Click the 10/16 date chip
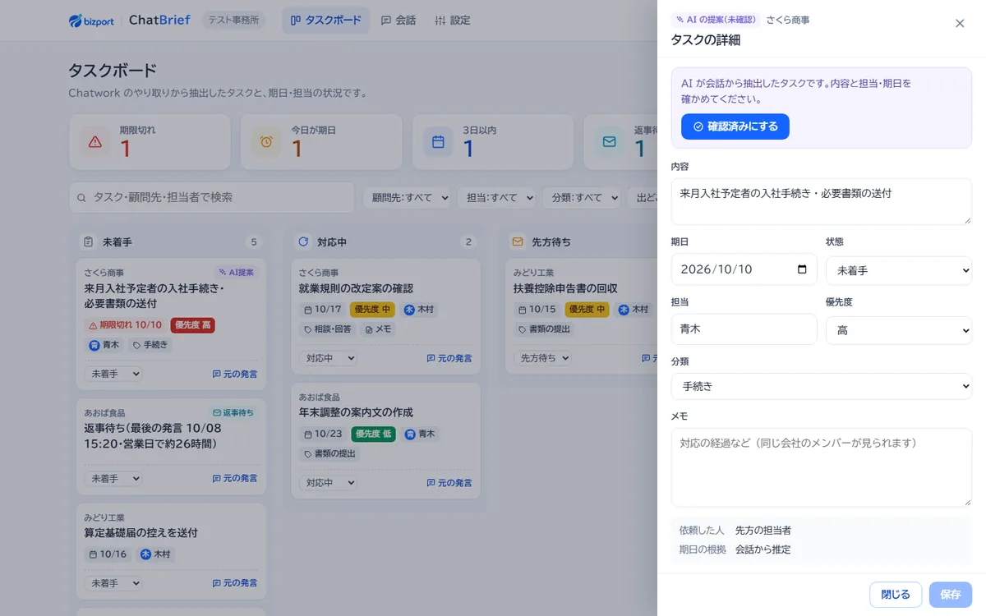Viewport: 986px width, 616px height. tap(108, 554)
